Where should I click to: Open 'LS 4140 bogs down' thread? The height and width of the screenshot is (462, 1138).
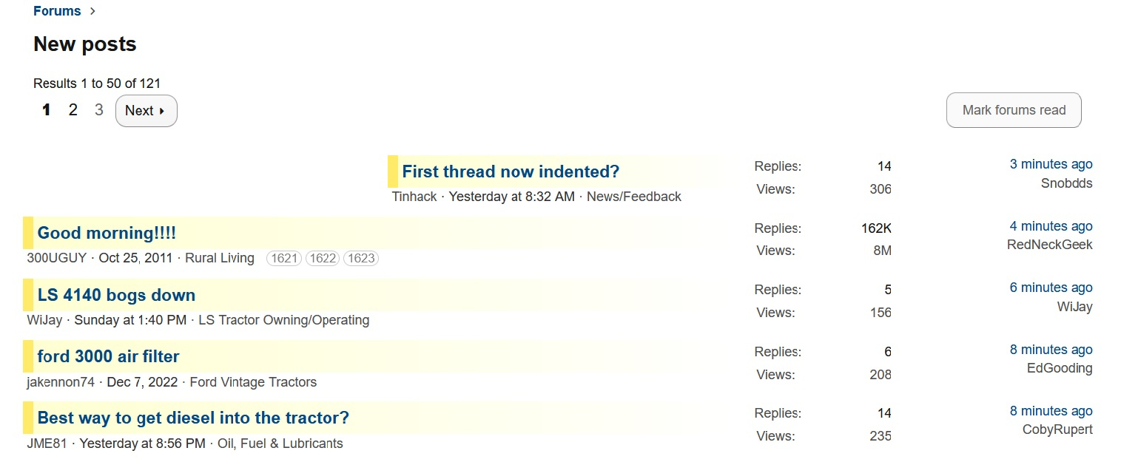coord(116,295)
